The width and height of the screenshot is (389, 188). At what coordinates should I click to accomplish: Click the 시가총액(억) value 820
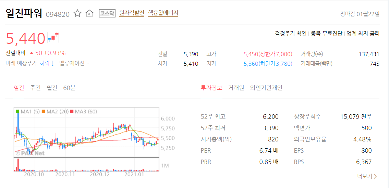pyautogui.click(x=273, y=139)
